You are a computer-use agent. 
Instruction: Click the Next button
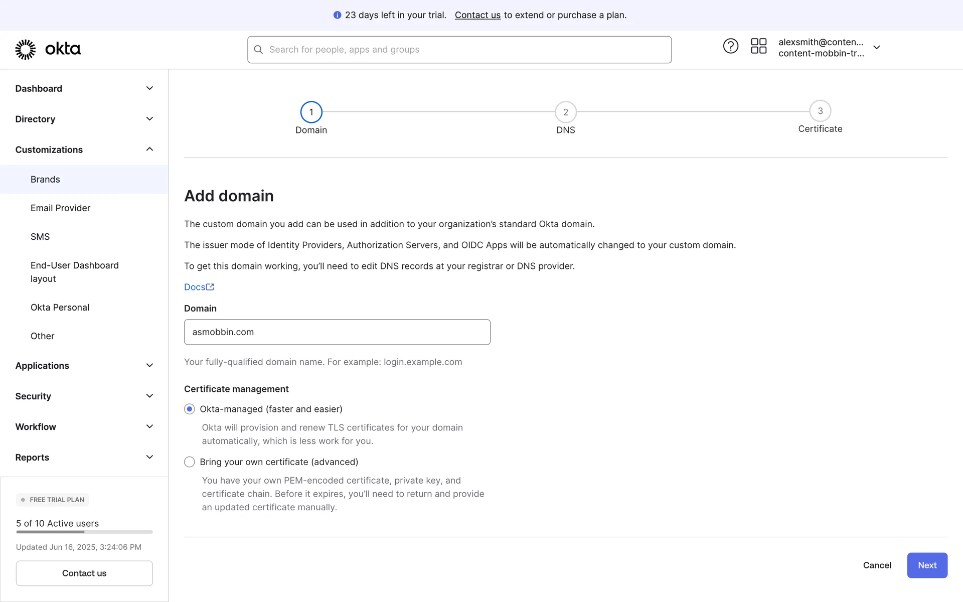(x=926, y=565)
